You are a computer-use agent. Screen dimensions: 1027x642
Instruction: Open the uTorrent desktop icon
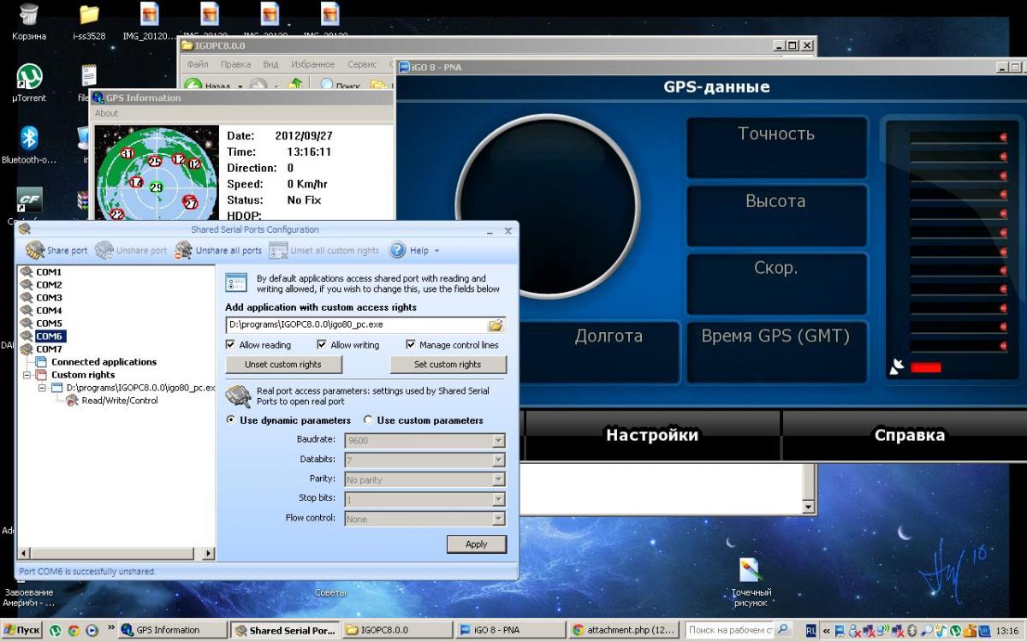coord(29,77)
